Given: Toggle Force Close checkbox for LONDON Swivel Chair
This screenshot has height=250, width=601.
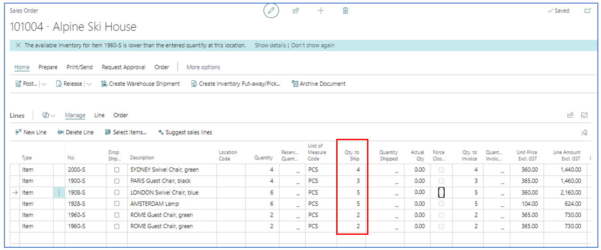Looking at the screenshot, I should tap(441, 192).
